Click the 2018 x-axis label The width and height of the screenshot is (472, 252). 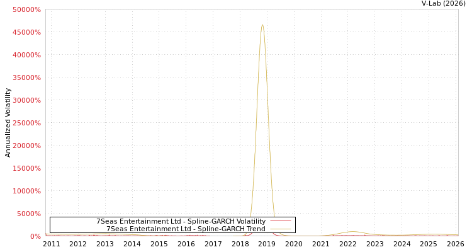click(240, 244)
